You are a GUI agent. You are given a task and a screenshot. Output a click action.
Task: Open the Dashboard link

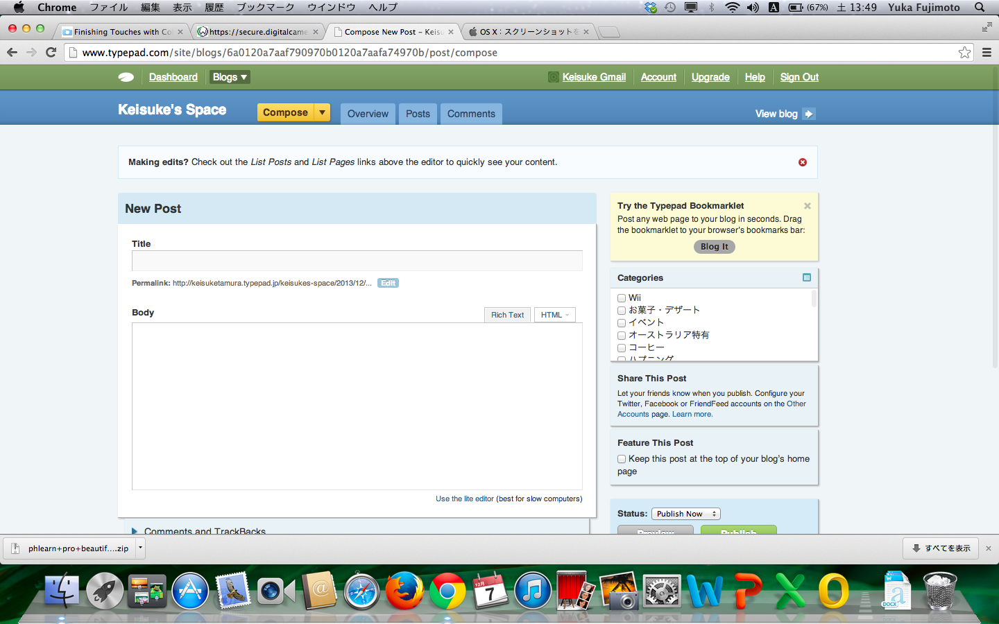click(x=173, y=77)
